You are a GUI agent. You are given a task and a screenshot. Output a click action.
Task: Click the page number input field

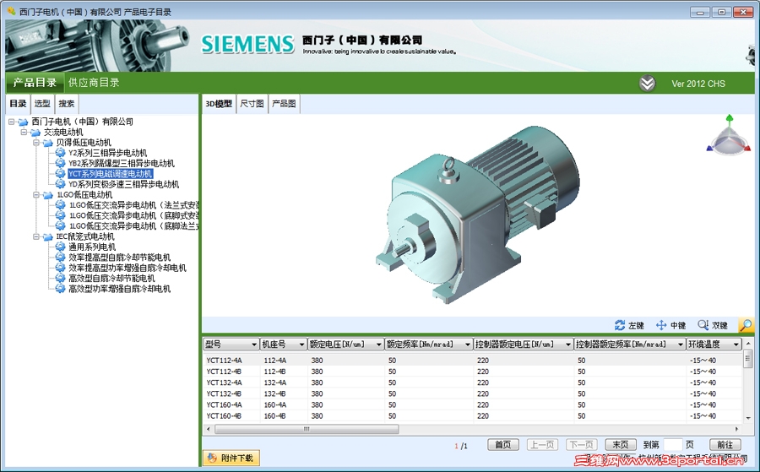click(672, 445)
